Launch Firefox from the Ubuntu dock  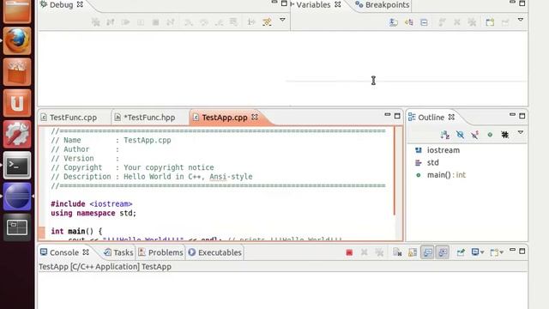pos(17,40)
